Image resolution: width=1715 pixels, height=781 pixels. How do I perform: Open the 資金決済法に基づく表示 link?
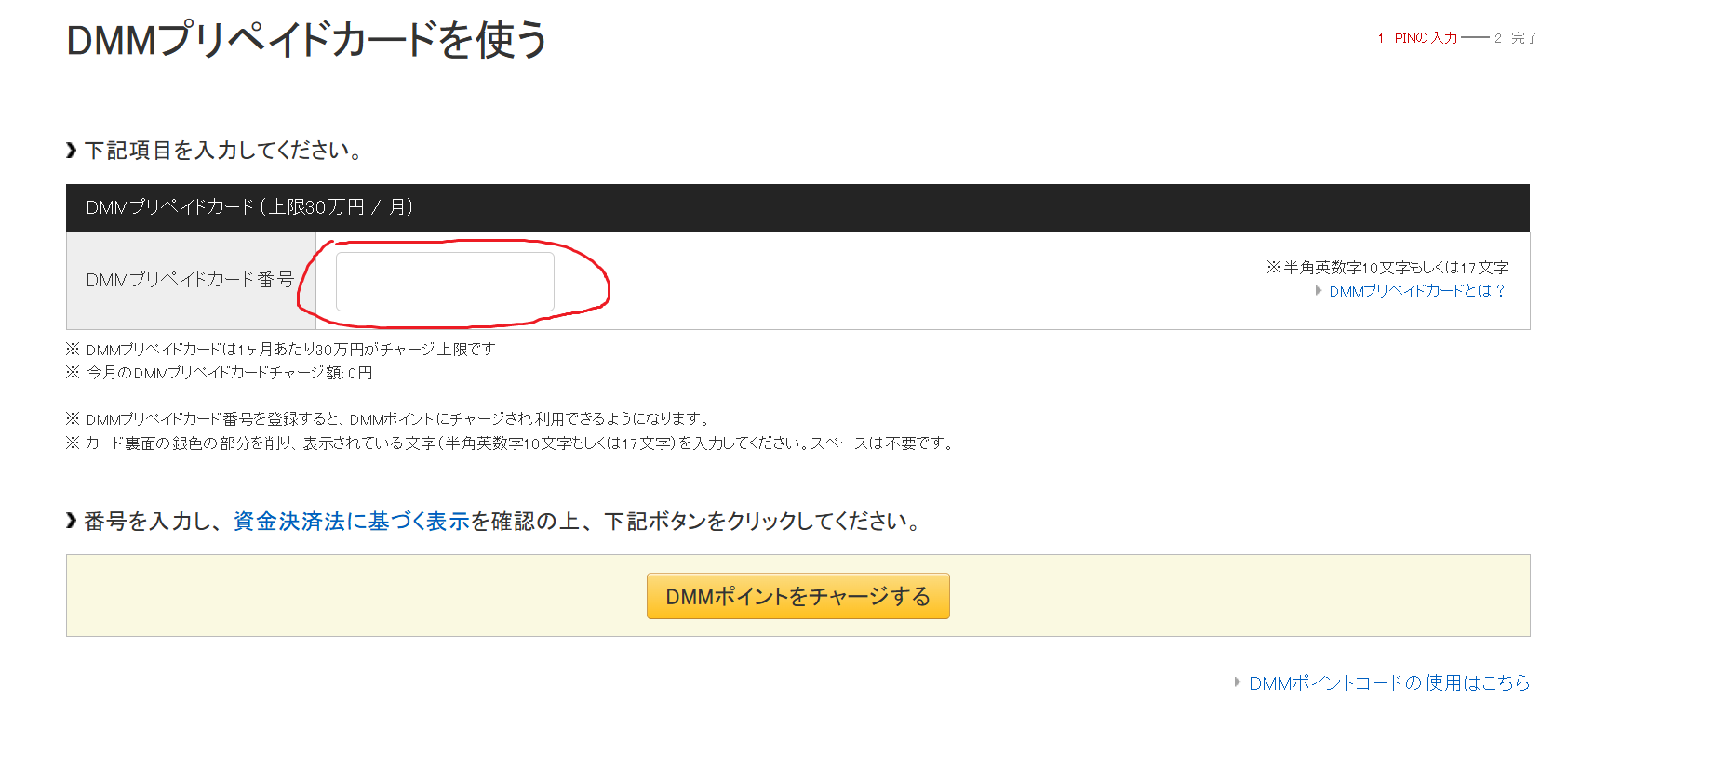click(x=351, y=522)
